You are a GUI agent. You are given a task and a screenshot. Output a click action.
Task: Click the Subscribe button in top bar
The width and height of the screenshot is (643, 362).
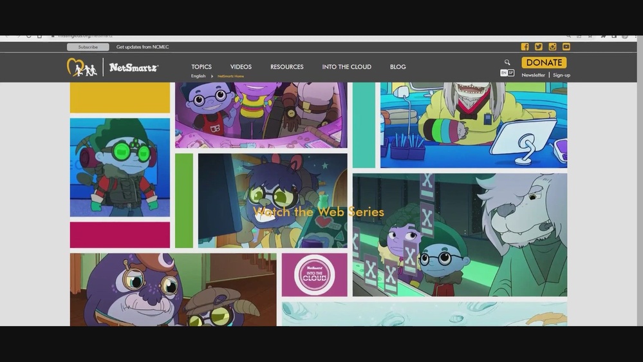click(x=88, y=47)
